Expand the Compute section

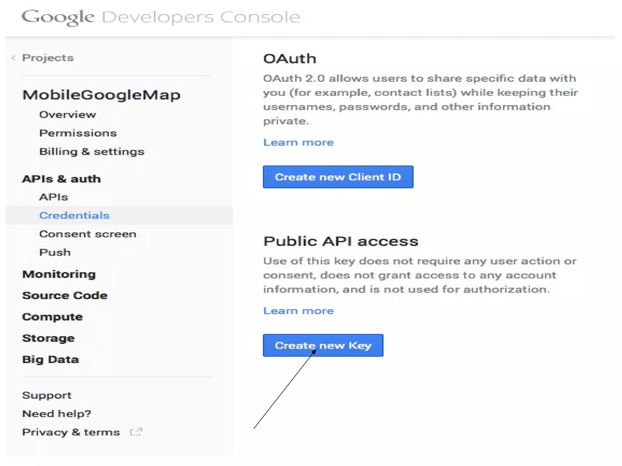point(52,317)
